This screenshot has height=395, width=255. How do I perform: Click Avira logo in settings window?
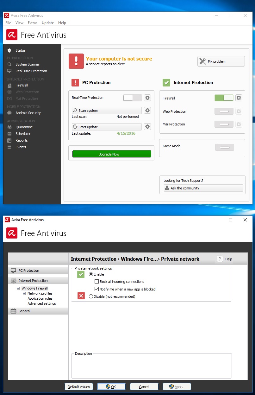tap(12, 233)
